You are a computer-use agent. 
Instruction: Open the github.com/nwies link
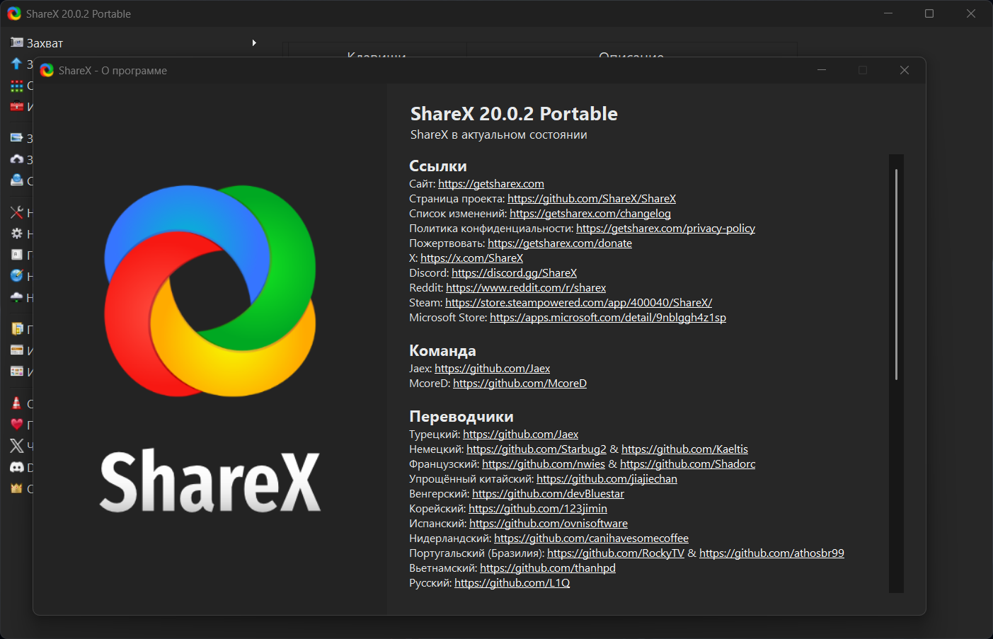tap(544, 464)
